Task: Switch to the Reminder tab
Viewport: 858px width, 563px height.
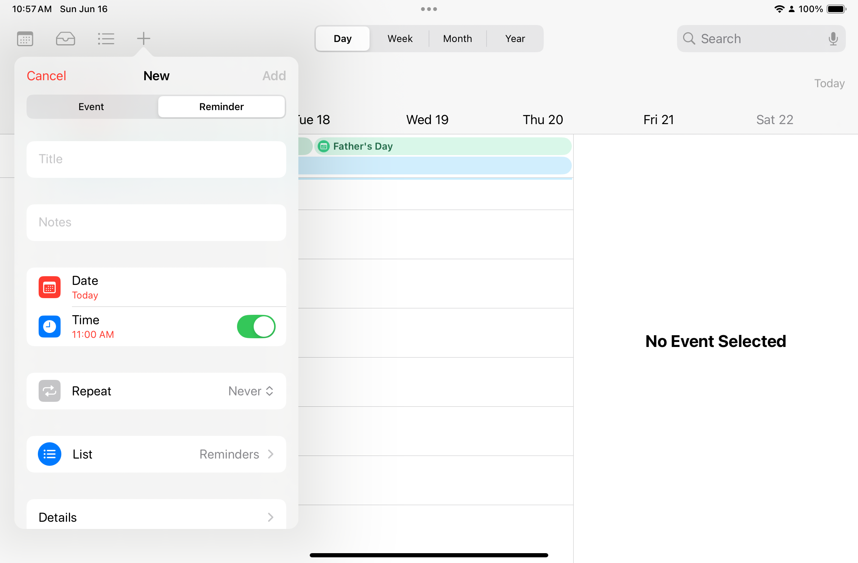Action: tap(221, 106)
